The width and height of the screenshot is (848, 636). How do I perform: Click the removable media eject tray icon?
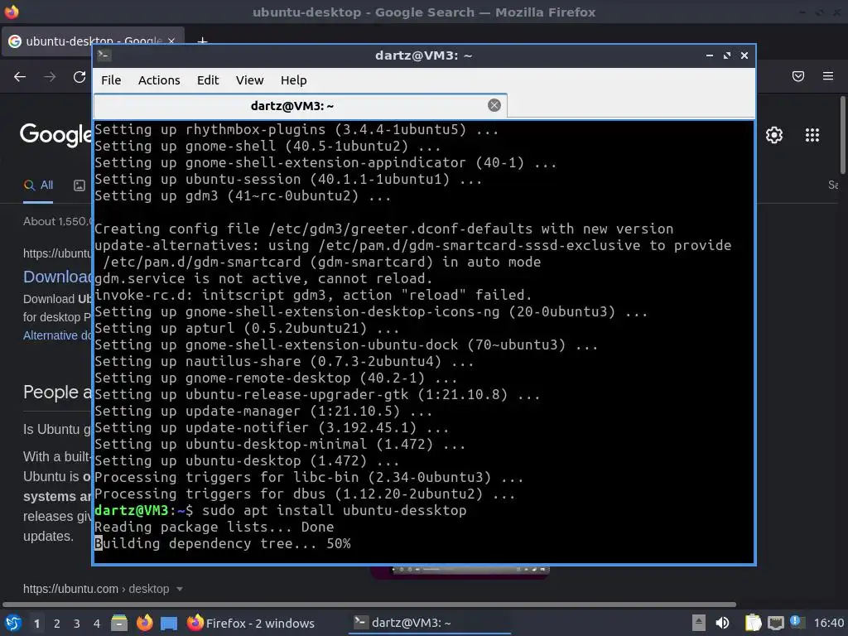pyautogui.click(x=699, y=623)
